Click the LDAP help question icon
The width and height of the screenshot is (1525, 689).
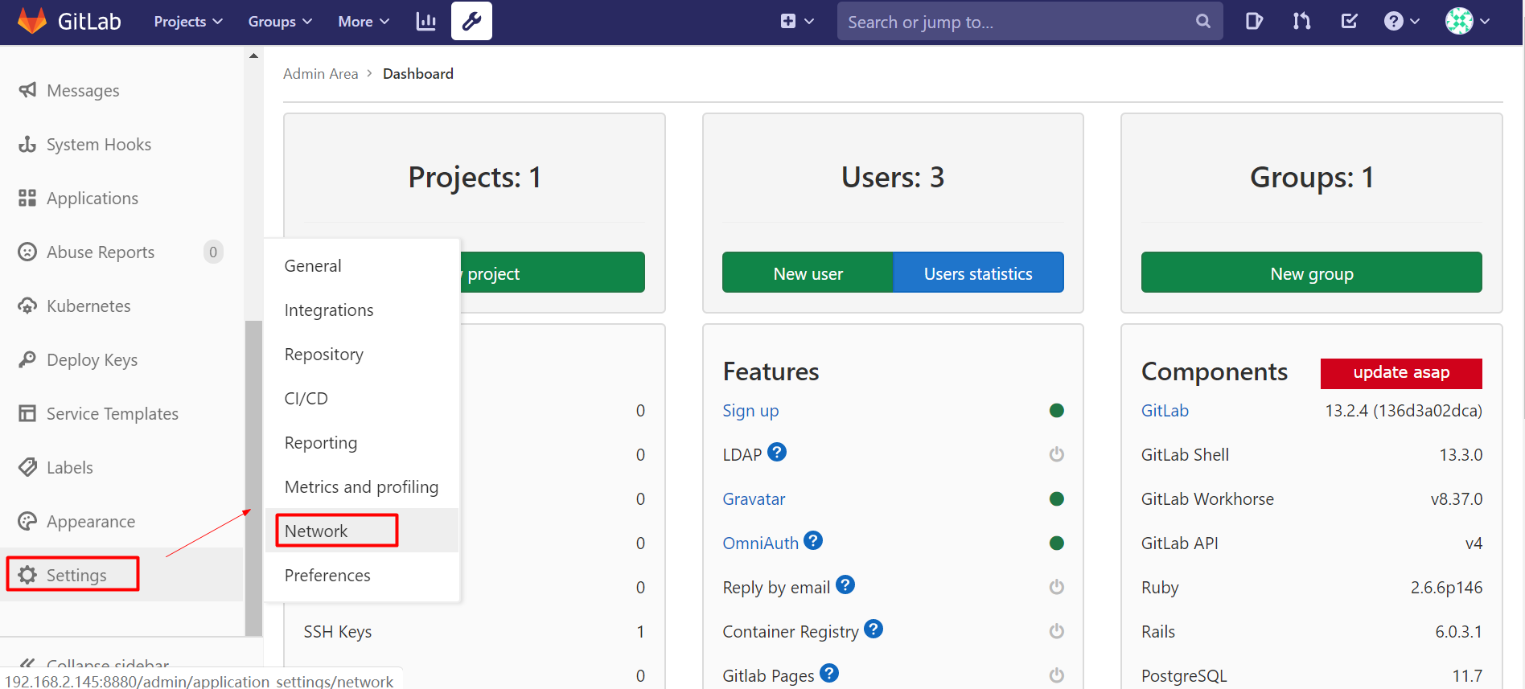click(777, 452)
